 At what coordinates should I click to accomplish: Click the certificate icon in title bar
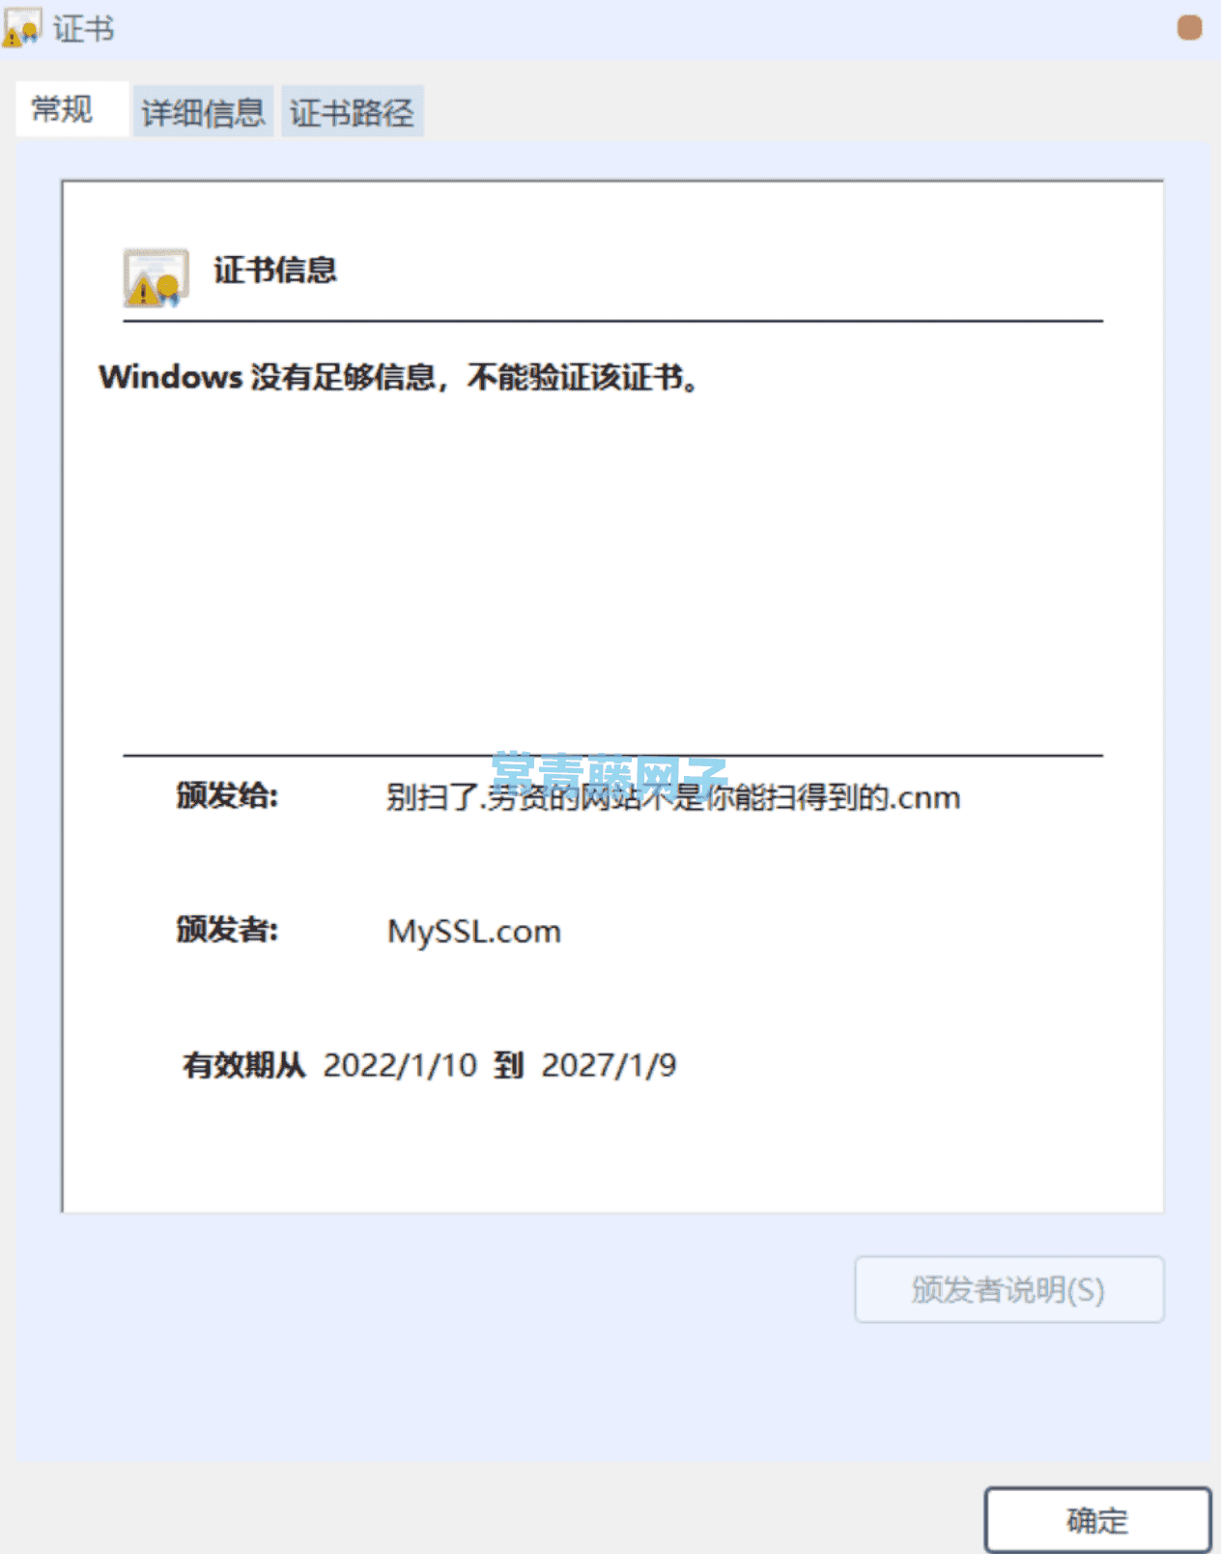[22, 28]
